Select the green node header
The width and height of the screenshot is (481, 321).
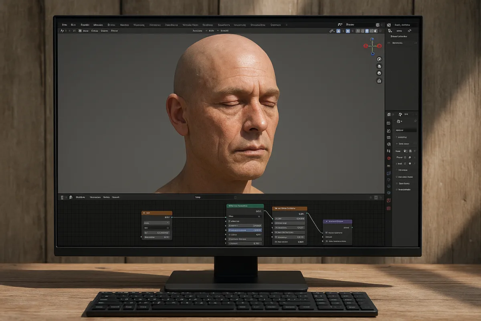[x=245, y=206]
